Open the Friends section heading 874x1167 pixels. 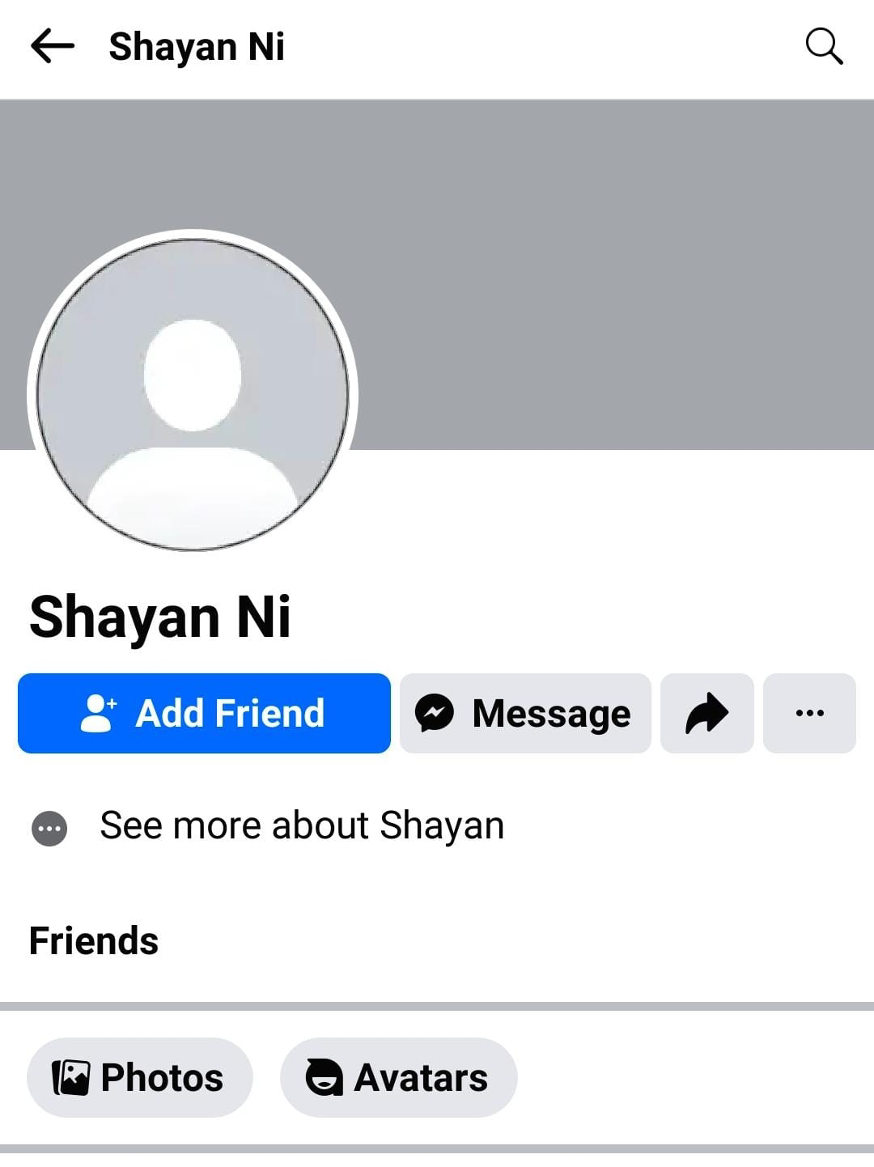tap(94, 940)
